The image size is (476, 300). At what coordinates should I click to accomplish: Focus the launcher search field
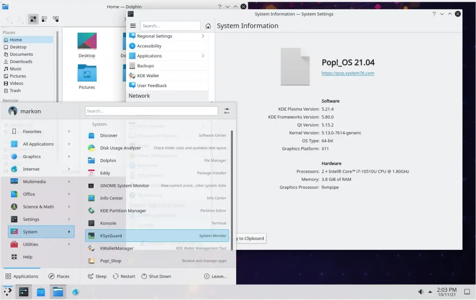tap(152, 111)
